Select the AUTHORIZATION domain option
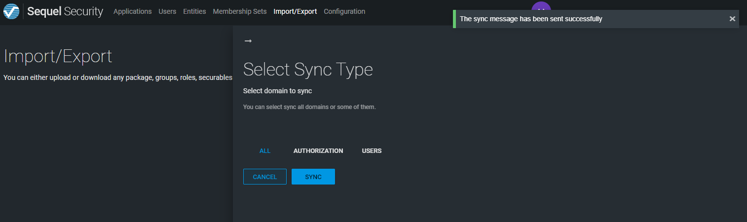 coord(318,151)
